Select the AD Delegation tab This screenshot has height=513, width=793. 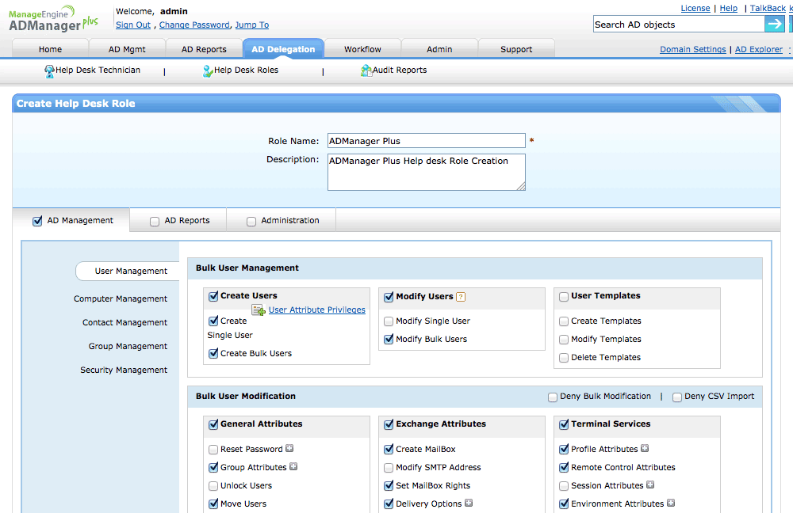pos(283,49)
